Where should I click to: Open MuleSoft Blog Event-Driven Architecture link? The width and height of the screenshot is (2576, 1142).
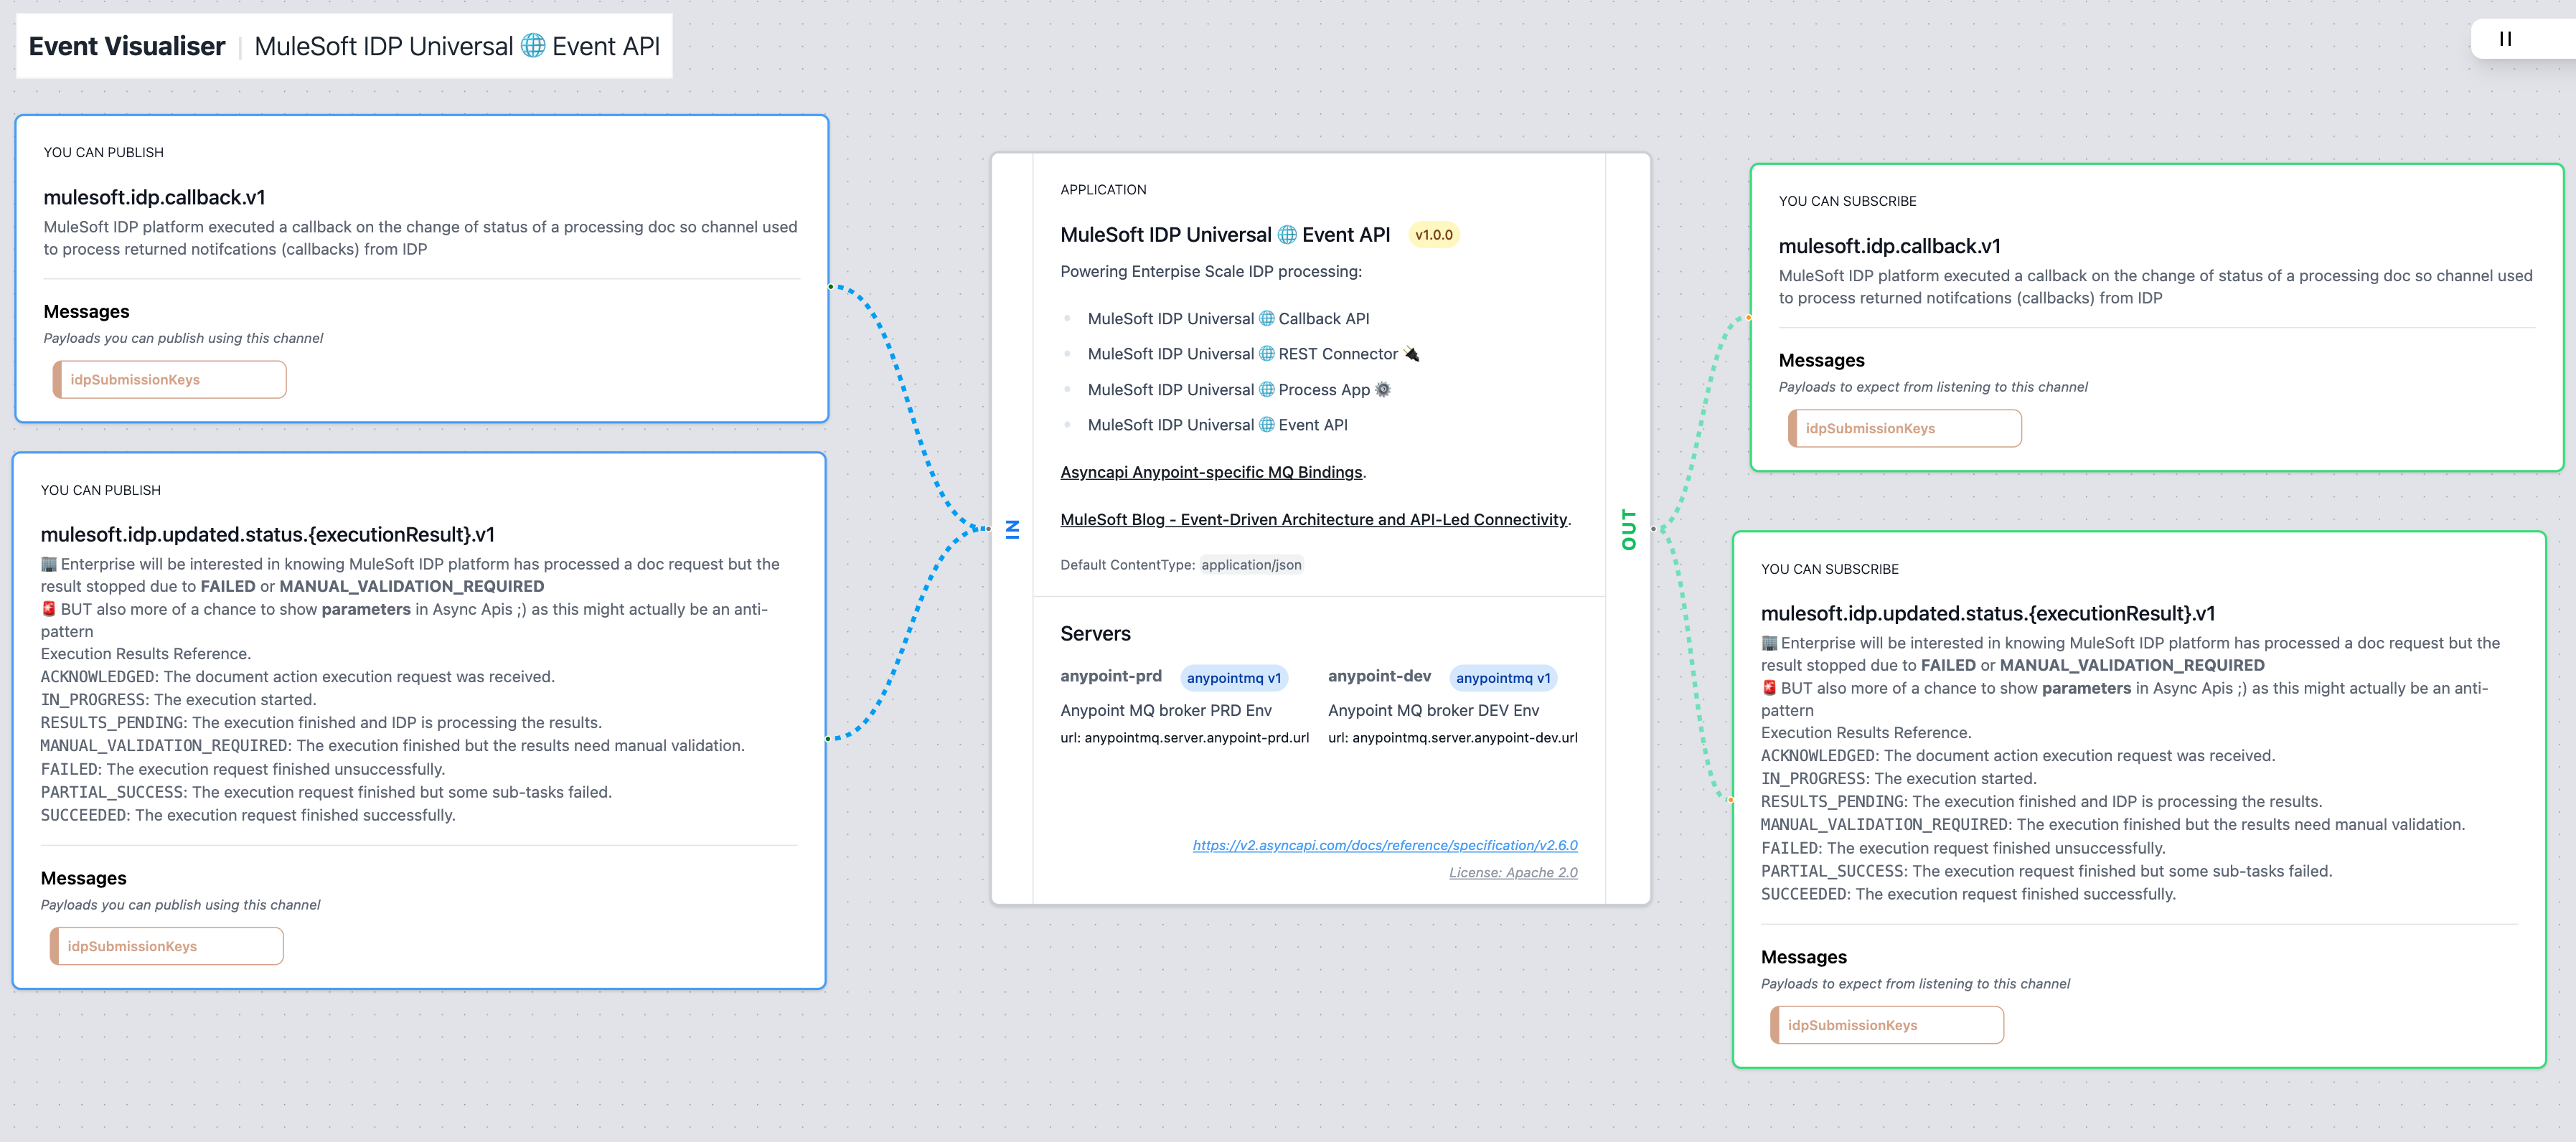click(x=1313, y=519)
